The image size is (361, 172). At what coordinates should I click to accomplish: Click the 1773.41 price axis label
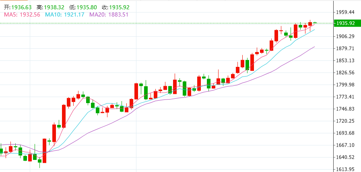click(345, 97)
